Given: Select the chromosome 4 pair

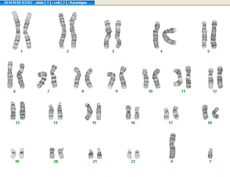Looking at the screenshot, I should pos(164,35).
